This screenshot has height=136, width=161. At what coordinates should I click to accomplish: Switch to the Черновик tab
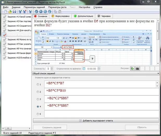(x=104, y=16)
